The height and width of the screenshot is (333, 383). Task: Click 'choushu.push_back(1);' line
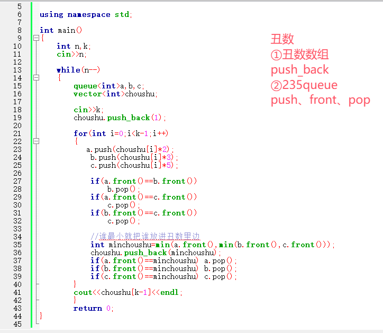pos(120,118)
